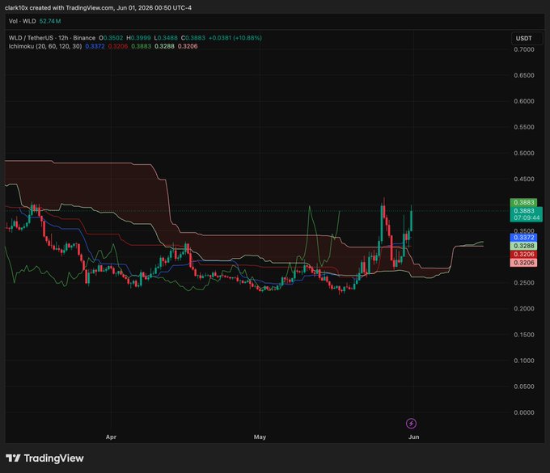The width and height of the screenshot is (550, 473).
Task: Click the 0.6500 price axis label
Action: pyautogui.click(x=524, y=75)
